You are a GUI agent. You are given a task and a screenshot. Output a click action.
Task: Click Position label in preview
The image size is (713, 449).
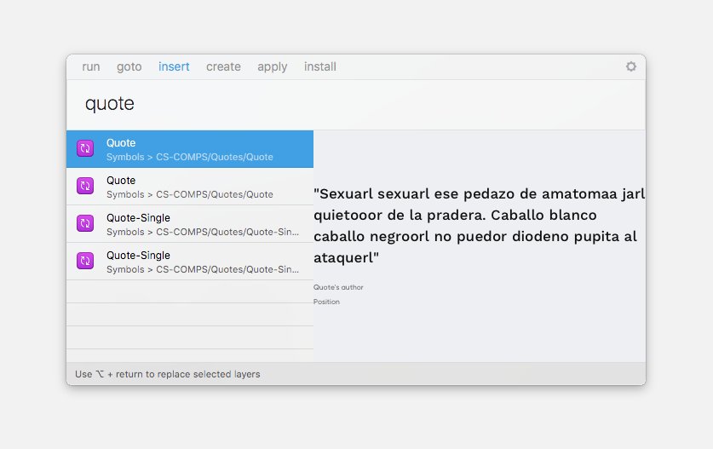coord(326,302)
